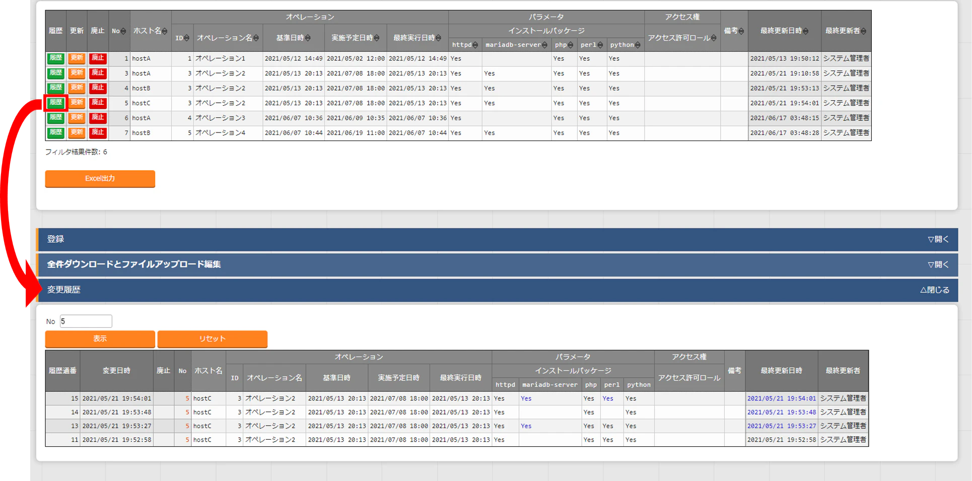972x481 pixels.
Task: Sort by 最終実行日時 column icon
Action: tap(439, 38)
